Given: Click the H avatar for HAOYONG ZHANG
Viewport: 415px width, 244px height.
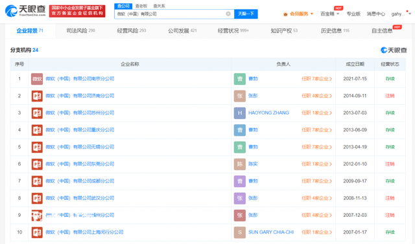Looking at the screenshot, I should click(x=240, y=113).
